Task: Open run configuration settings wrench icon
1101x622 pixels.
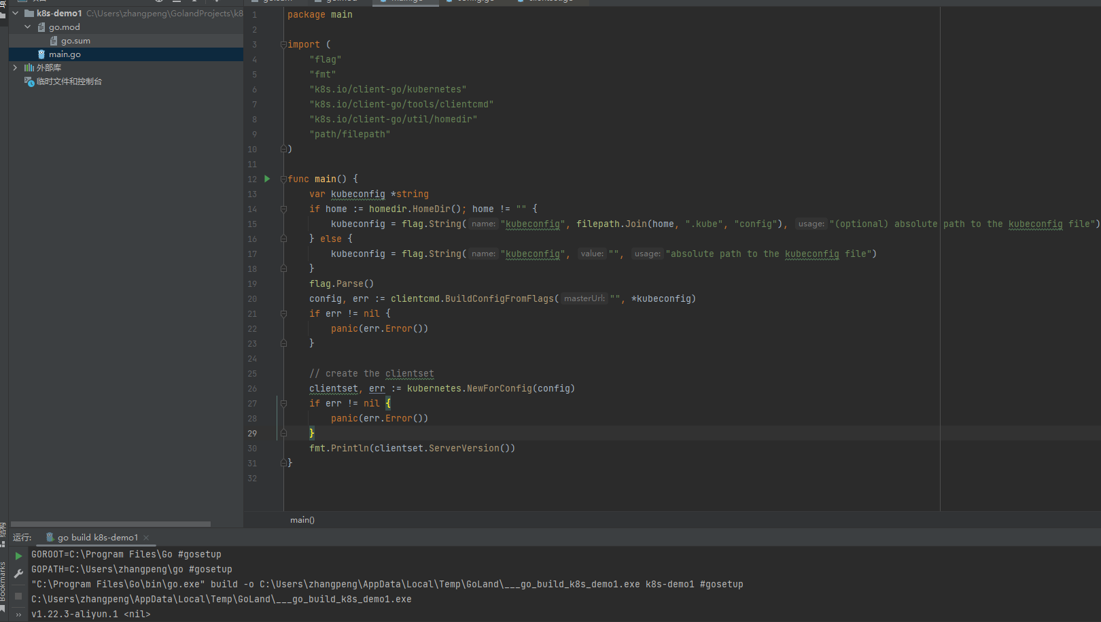Action: tap(18, 574)
